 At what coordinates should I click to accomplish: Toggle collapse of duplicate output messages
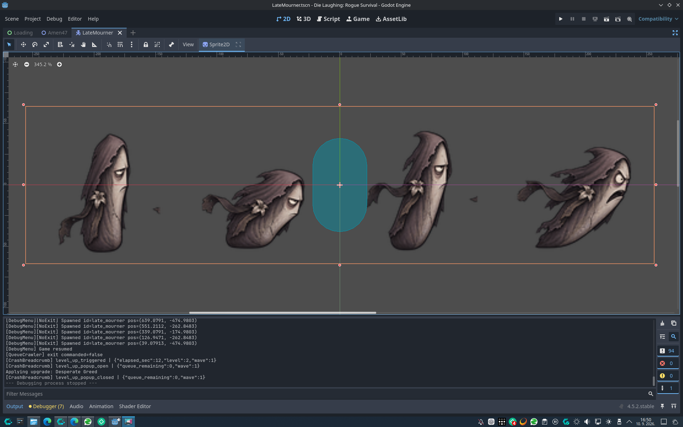pyautogui.click(x=662, y=337)
